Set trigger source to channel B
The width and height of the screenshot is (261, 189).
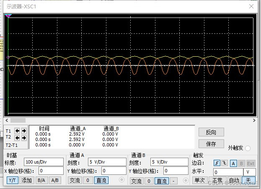pos(241,164)
